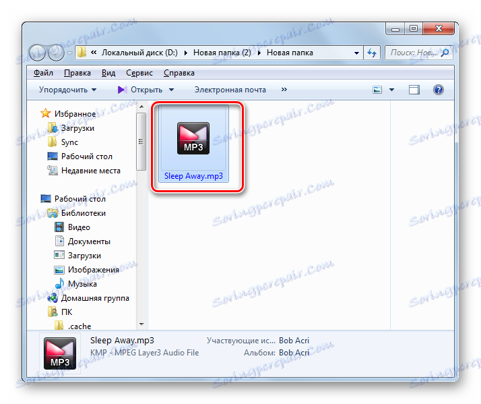Open Загрузки under Избранное
The image size is (481, 404).
point(77,128)
